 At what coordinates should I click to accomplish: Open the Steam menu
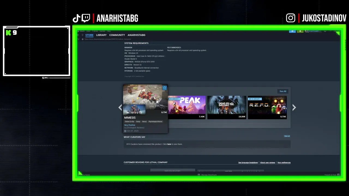[x=82, y=31]
